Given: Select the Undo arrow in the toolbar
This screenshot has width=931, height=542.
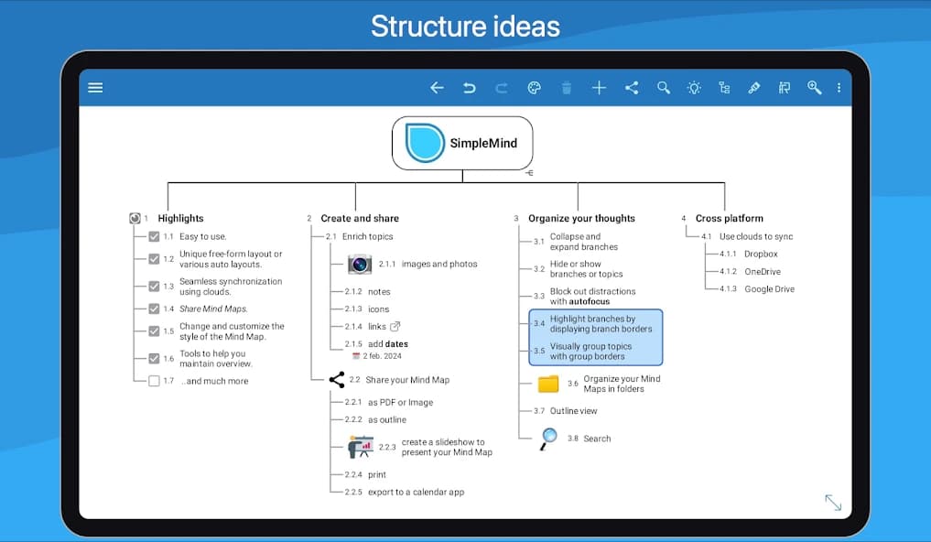Looking at the screenshot, I should [x=469, y=87].
